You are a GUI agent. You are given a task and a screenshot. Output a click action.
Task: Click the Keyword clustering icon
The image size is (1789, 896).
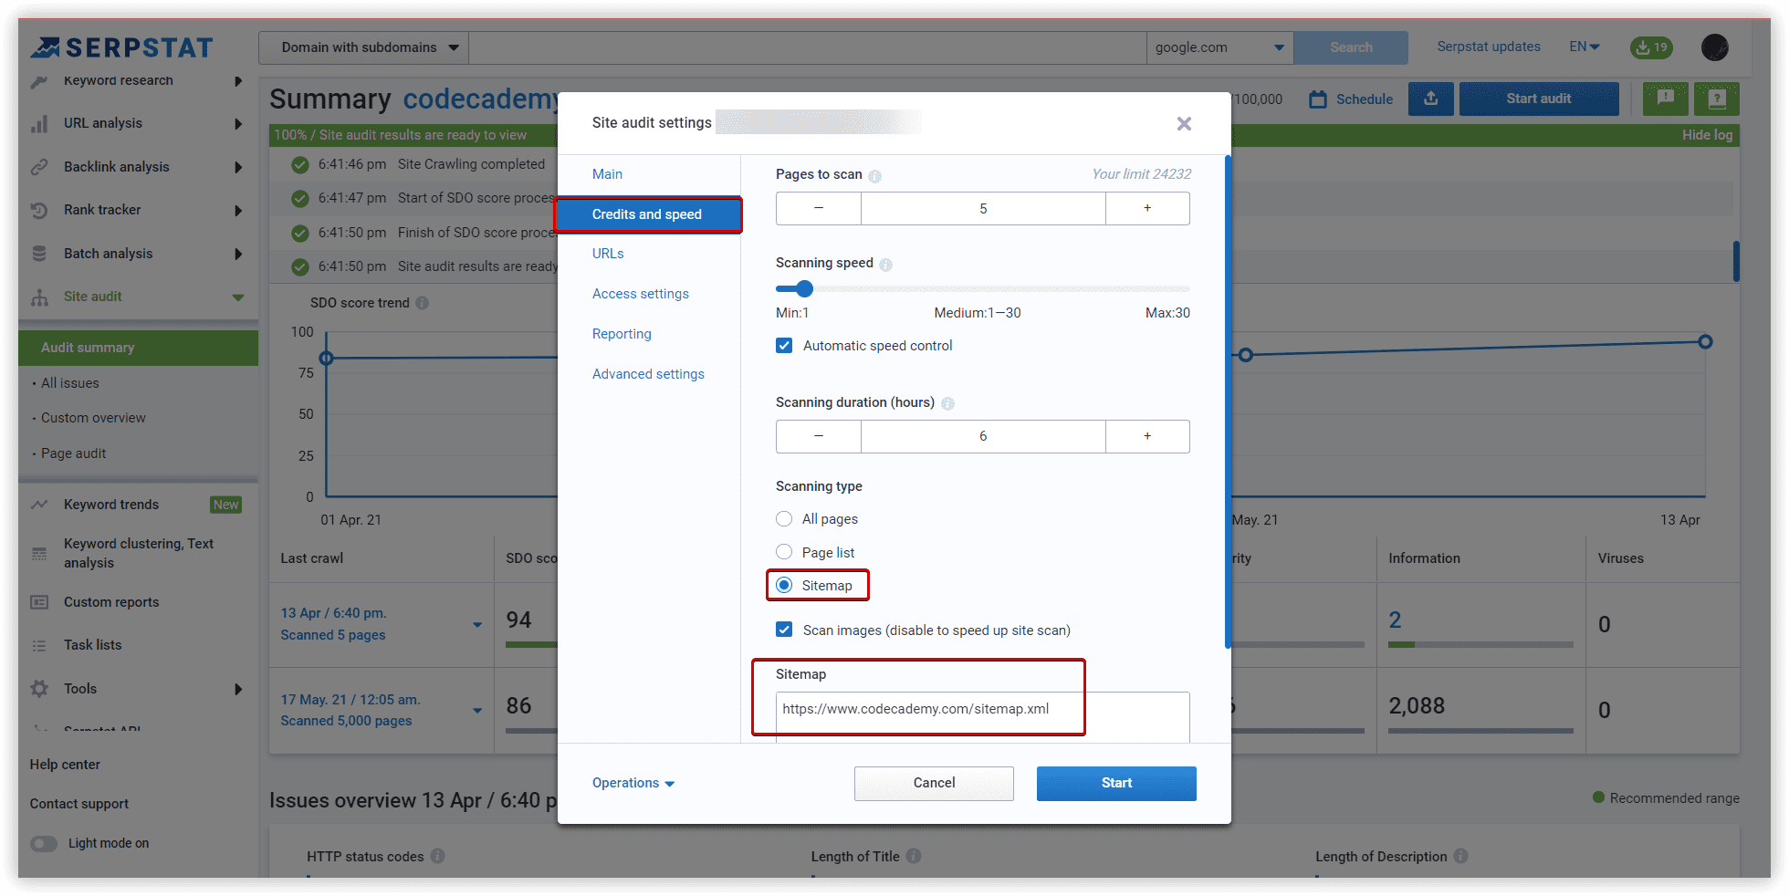39,553
